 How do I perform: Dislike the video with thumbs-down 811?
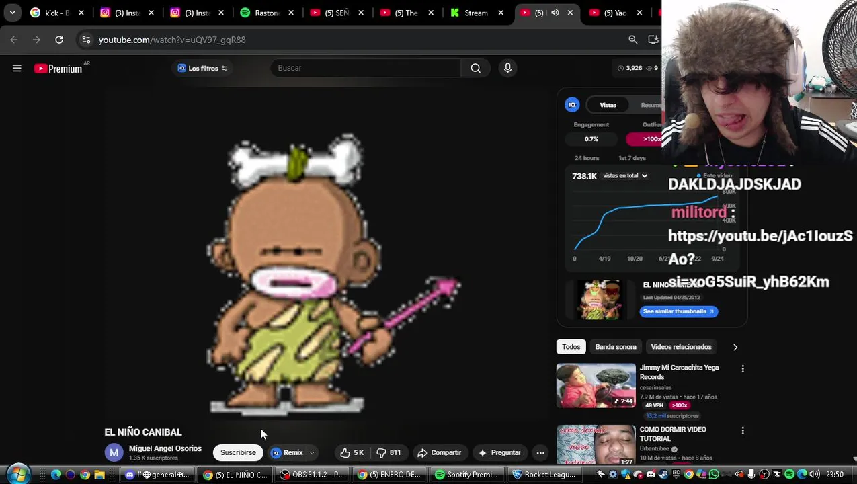(389, 453)
